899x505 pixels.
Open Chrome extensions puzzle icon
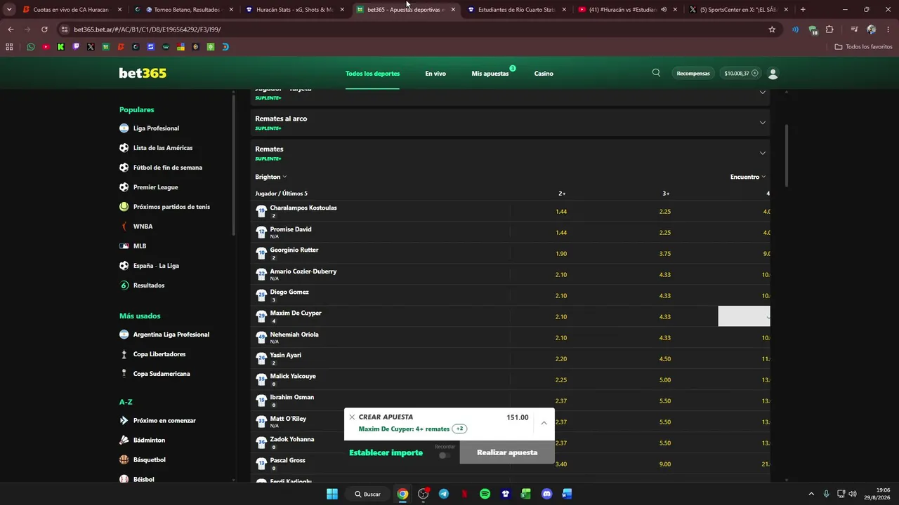[x=829, y=29]
